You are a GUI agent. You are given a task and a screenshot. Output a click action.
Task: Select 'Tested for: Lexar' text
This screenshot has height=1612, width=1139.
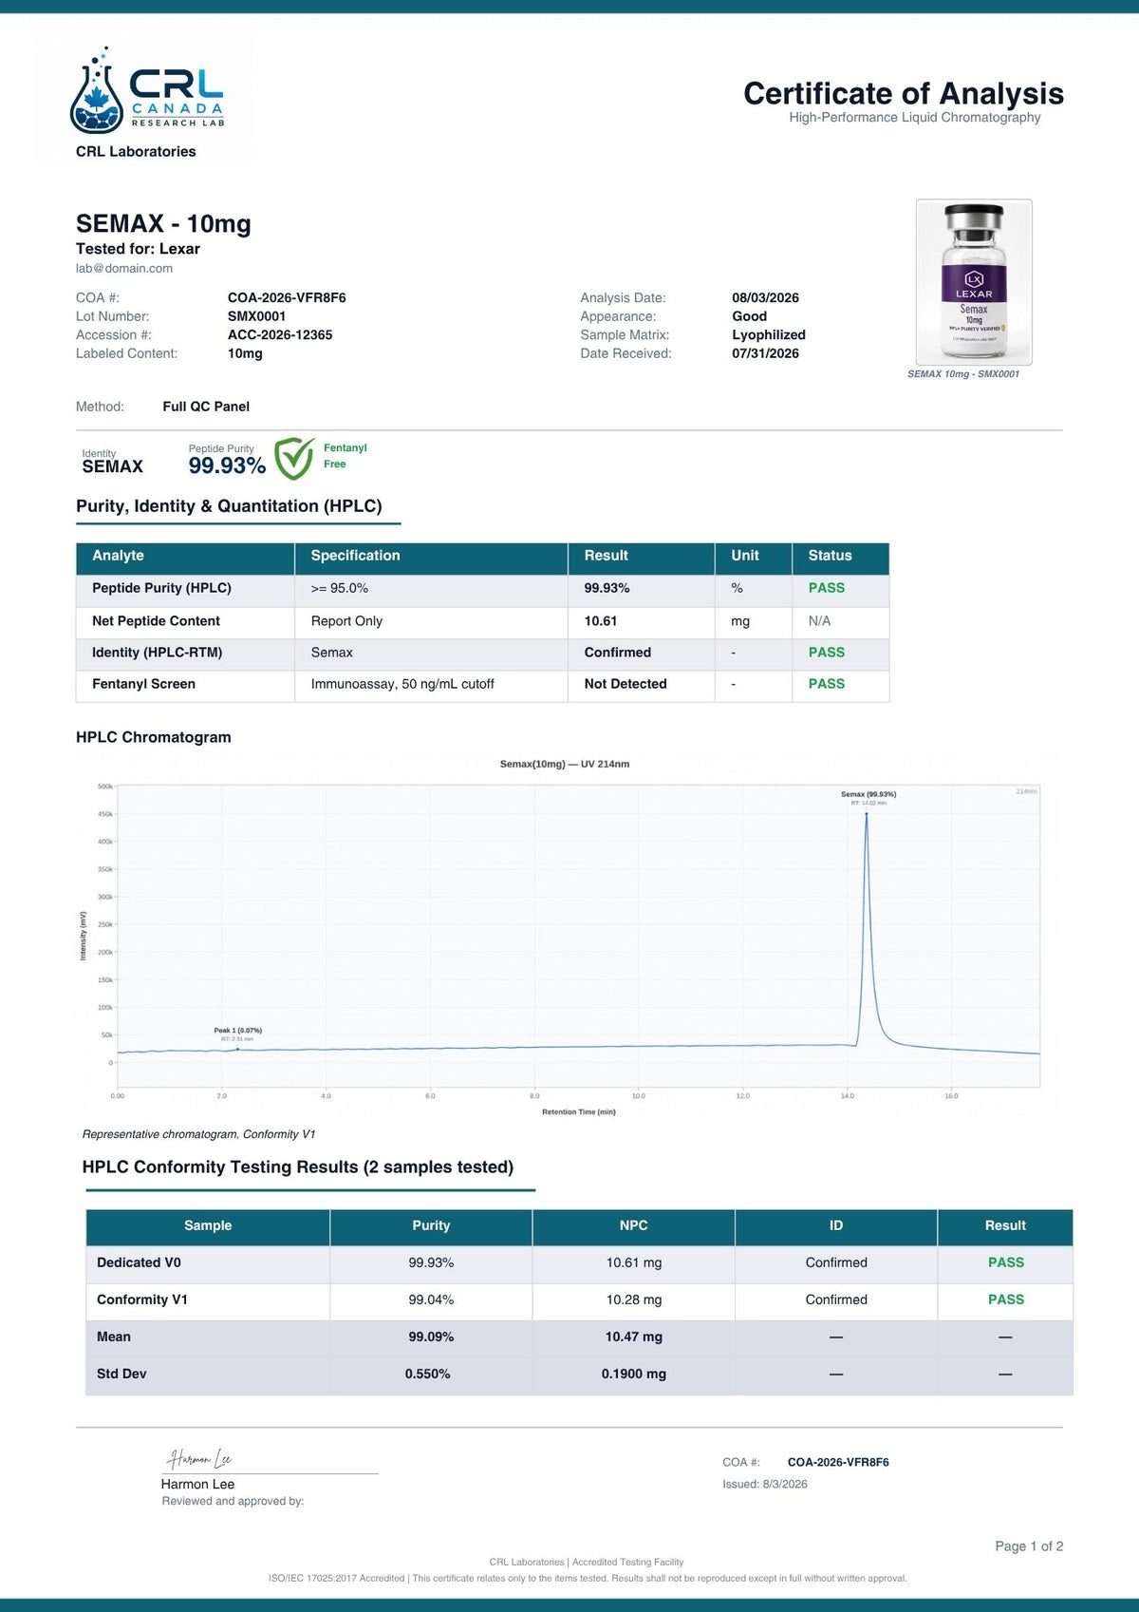(x=138, y=249)
